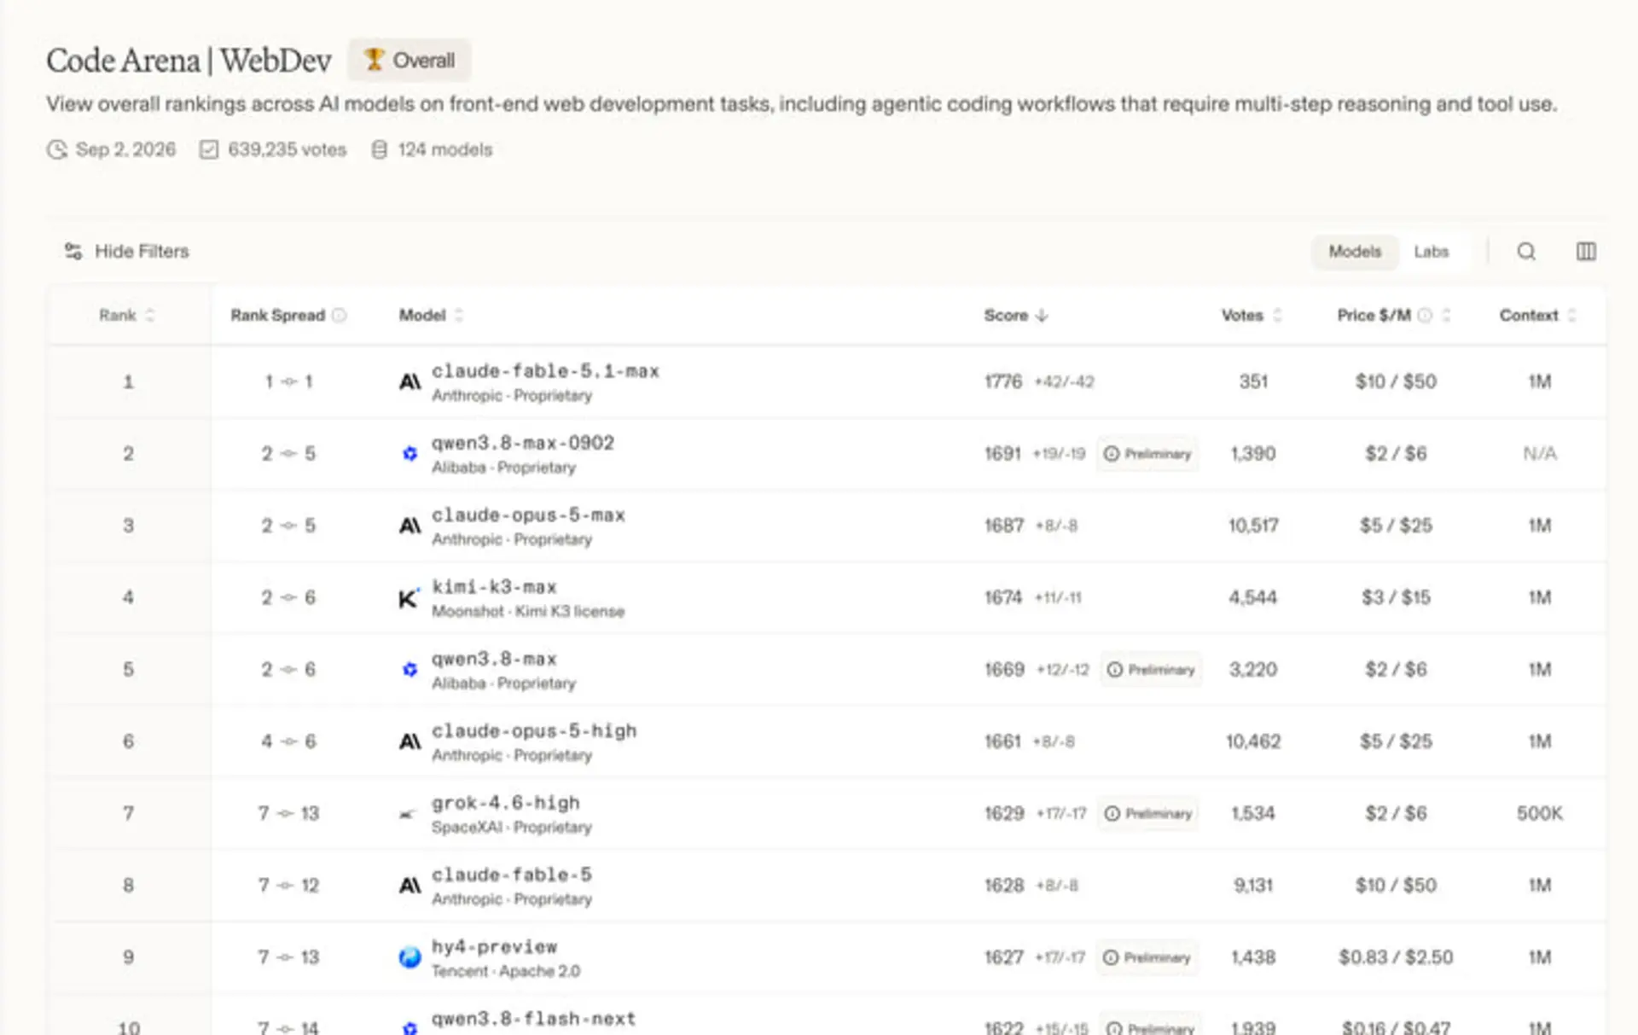The height and width of the screenshot is (1035, 1638).
Task: Sort by the Model column header
Action: tap(431, 315)
